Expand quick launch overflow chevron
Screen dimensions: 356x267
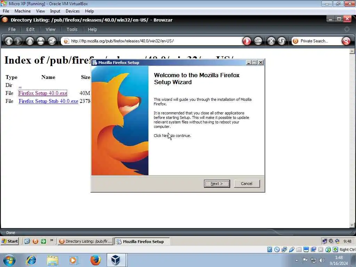pyautogui.click(x=52, y=240)
